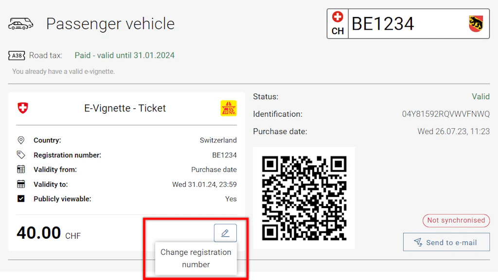Screen dimensions: 498x280
Task: Click the e-vignette QR code
Action: tap(303, 198)
